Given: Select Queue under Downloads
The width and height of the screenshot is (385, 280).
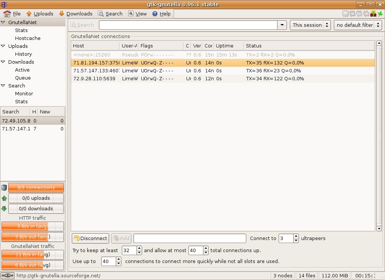Looking at the screenshot, I should [23, 78].
